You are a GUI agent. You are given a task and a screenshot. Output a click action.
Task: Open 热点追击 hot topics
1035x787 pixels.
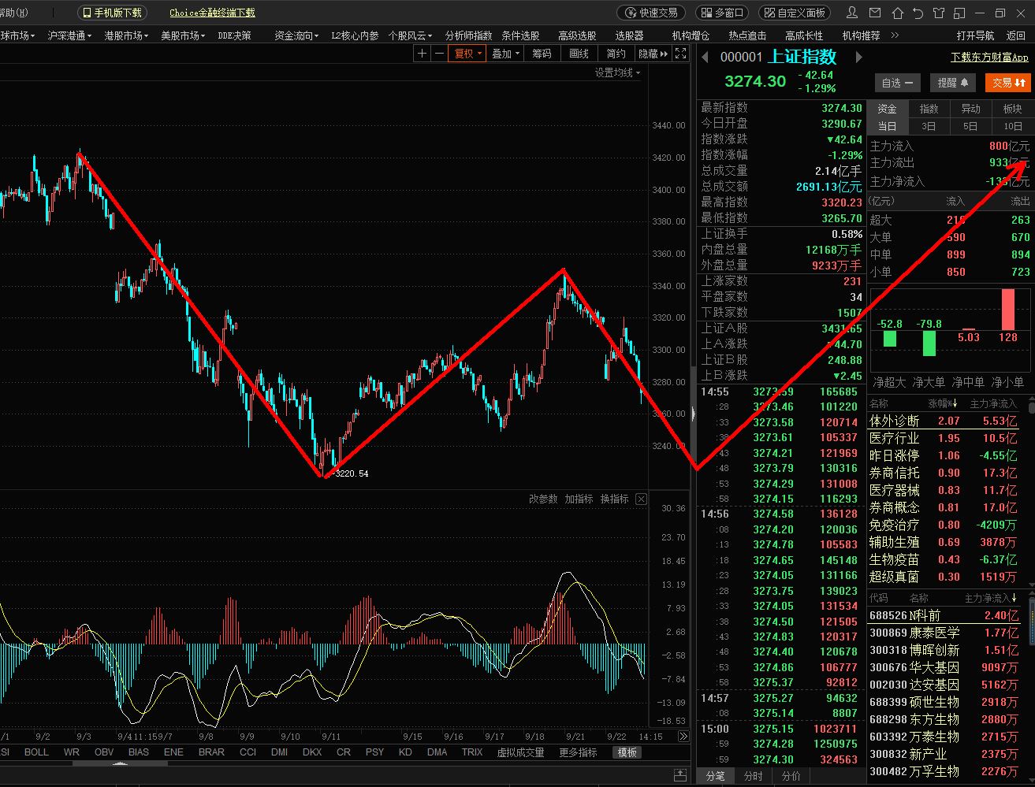747,35
